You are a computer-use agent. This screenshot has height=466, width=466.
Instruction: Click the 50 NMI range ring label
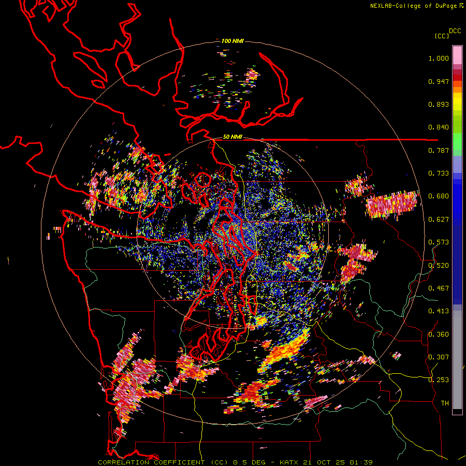coord(232,137)
